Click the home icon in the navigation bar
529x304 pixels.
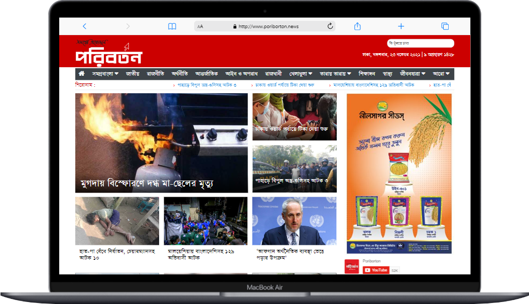coord(81,73)
